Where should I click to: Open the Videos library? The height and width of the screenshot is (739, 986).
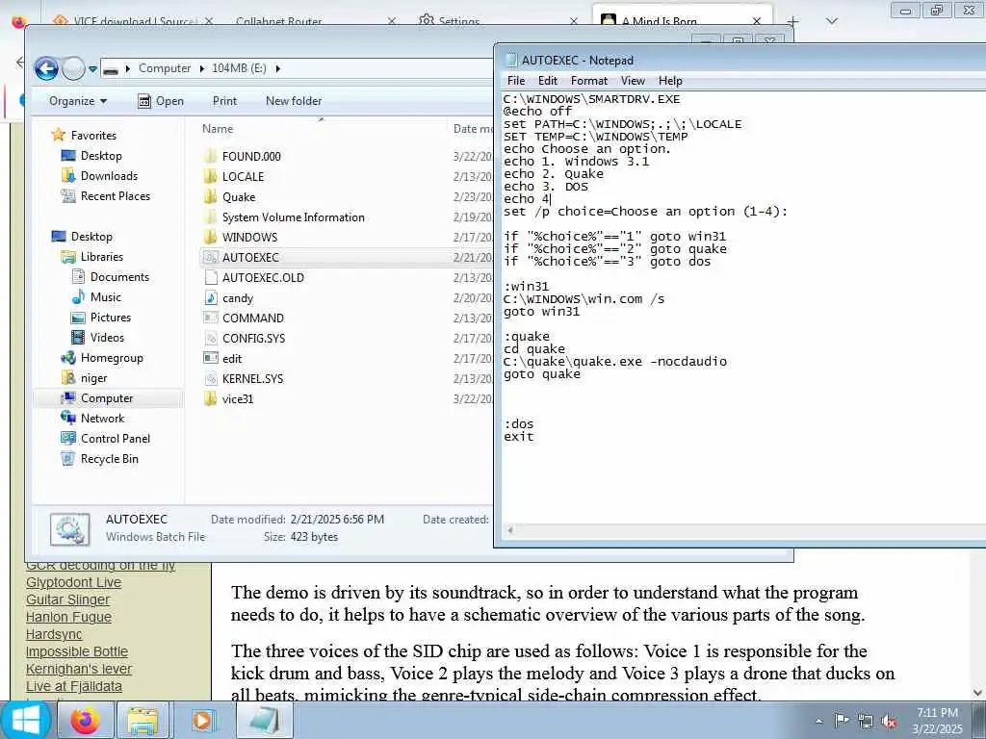(107, 338)
